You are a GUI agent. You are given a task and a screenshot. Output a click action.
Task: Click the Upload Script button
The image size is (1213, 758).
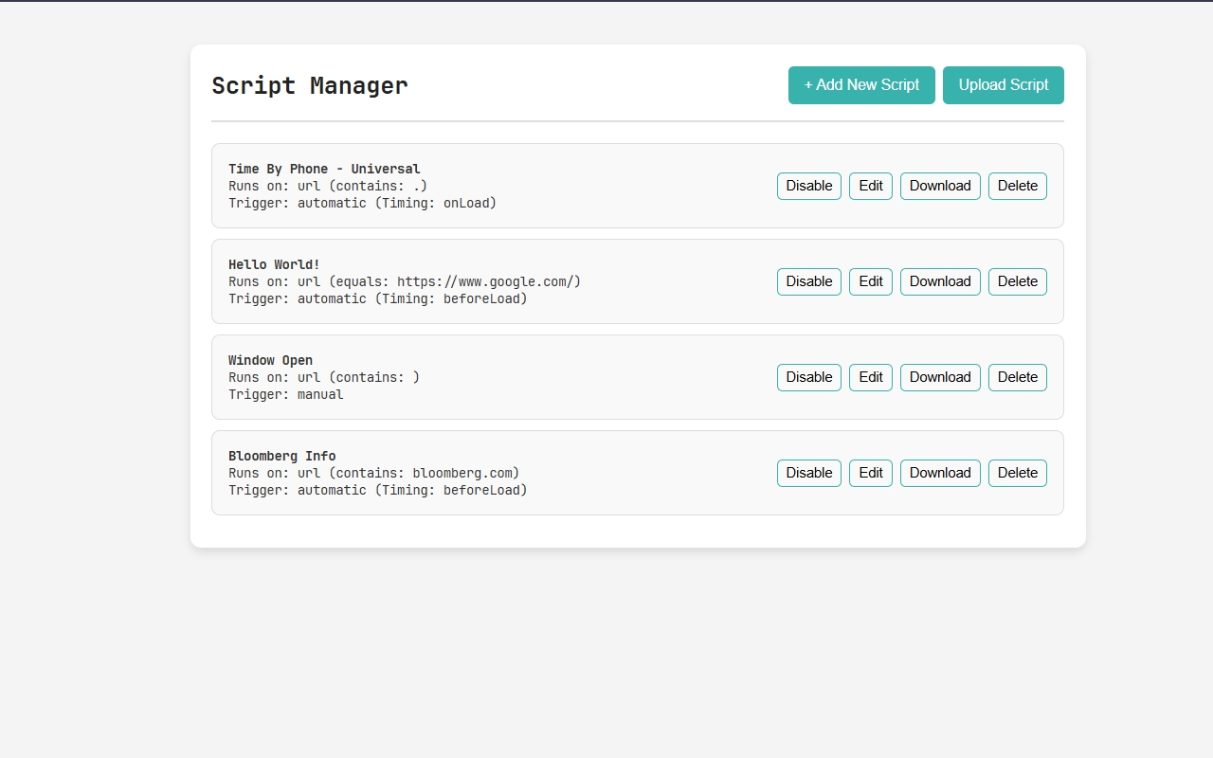click(x=1004, y=85)
